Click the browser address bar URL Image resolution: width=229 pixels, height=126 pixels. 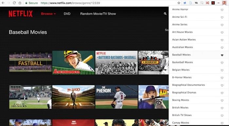[x=70, y=3]
